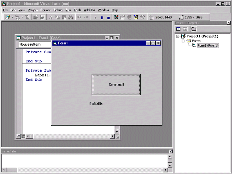Viewport: 232px width, 174px height.
Task: Stop the running program with End icon
Action: click(x=108, y=18)
